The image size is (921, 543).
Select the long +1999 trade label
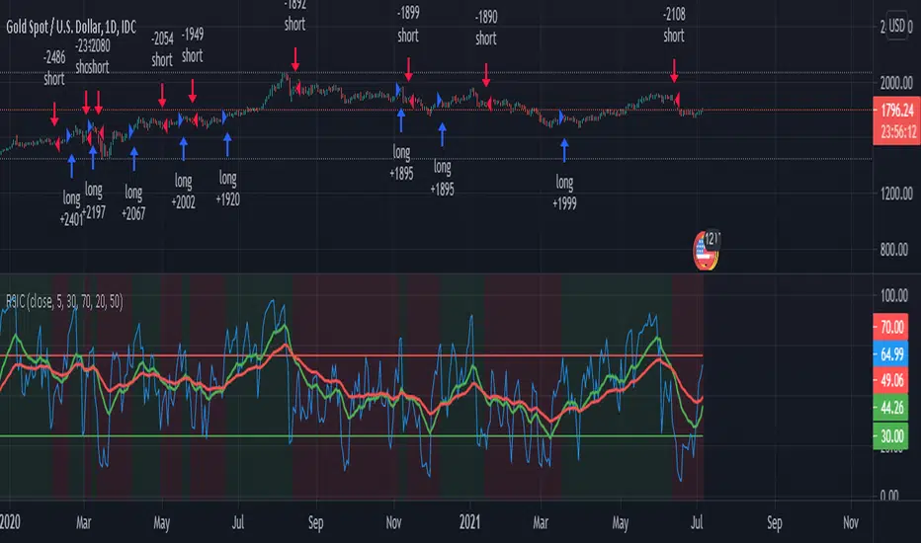tap(564, 194)
